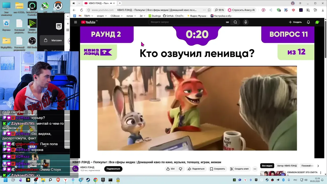Open the КВИЗ ЛЭНД channel avatar
The image size is (327, 184).
pos(76,169)
